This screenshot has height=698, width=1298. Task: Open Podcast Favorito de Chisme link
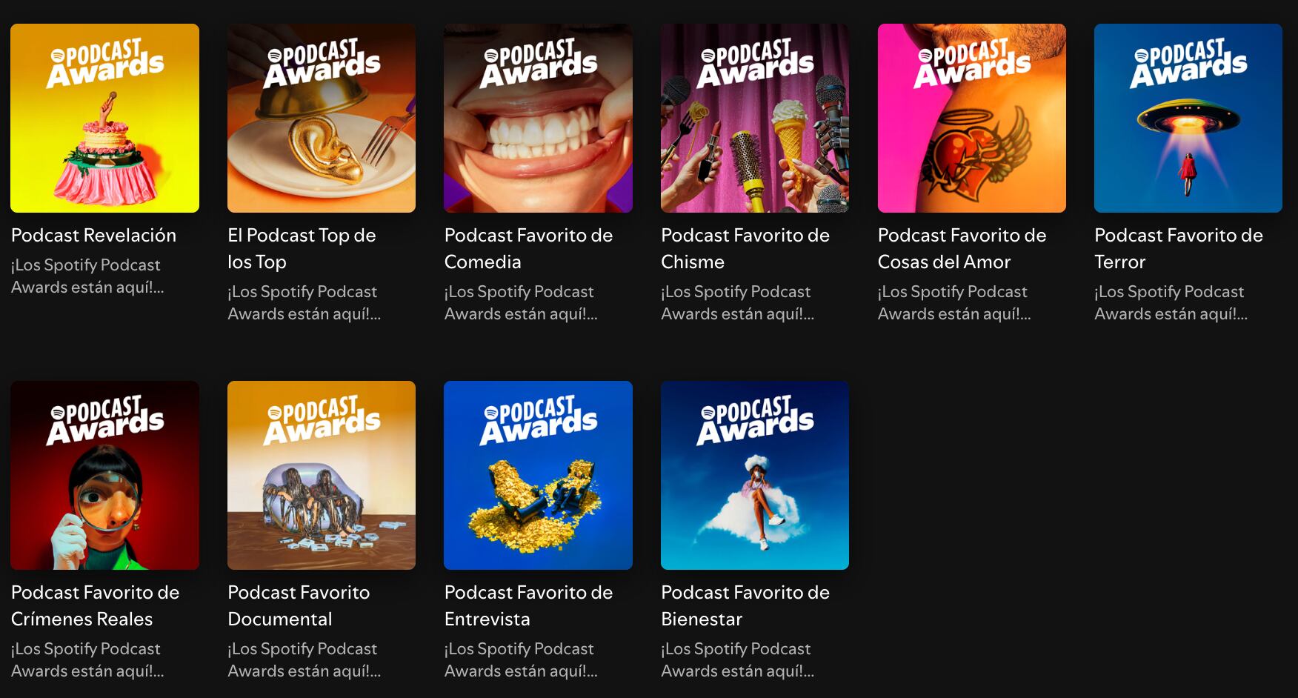click(745, 248)
